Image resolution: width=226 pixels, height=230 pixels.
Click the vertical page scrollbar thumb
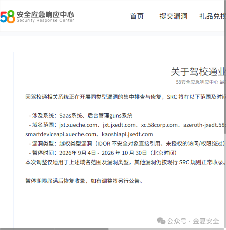225,67
